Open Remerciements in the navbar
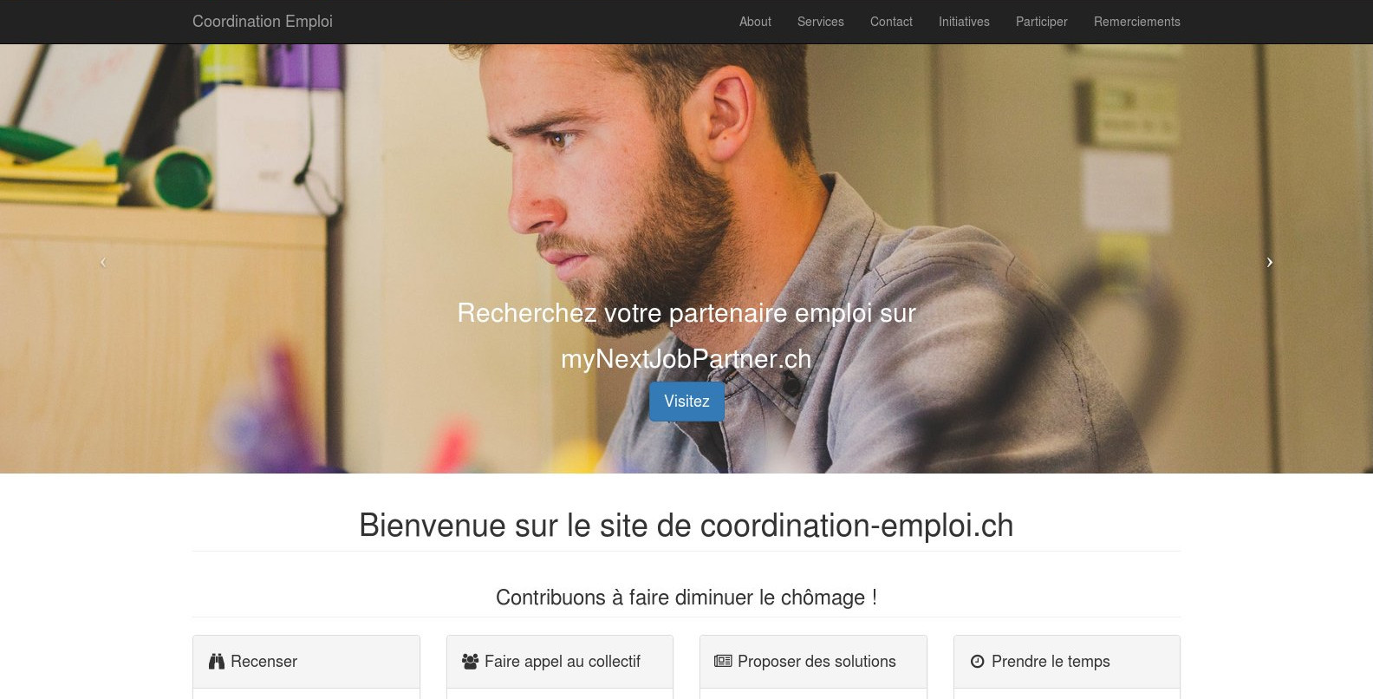The height and width of the screenshot is (699, 1373). [x=1137, y=22]
